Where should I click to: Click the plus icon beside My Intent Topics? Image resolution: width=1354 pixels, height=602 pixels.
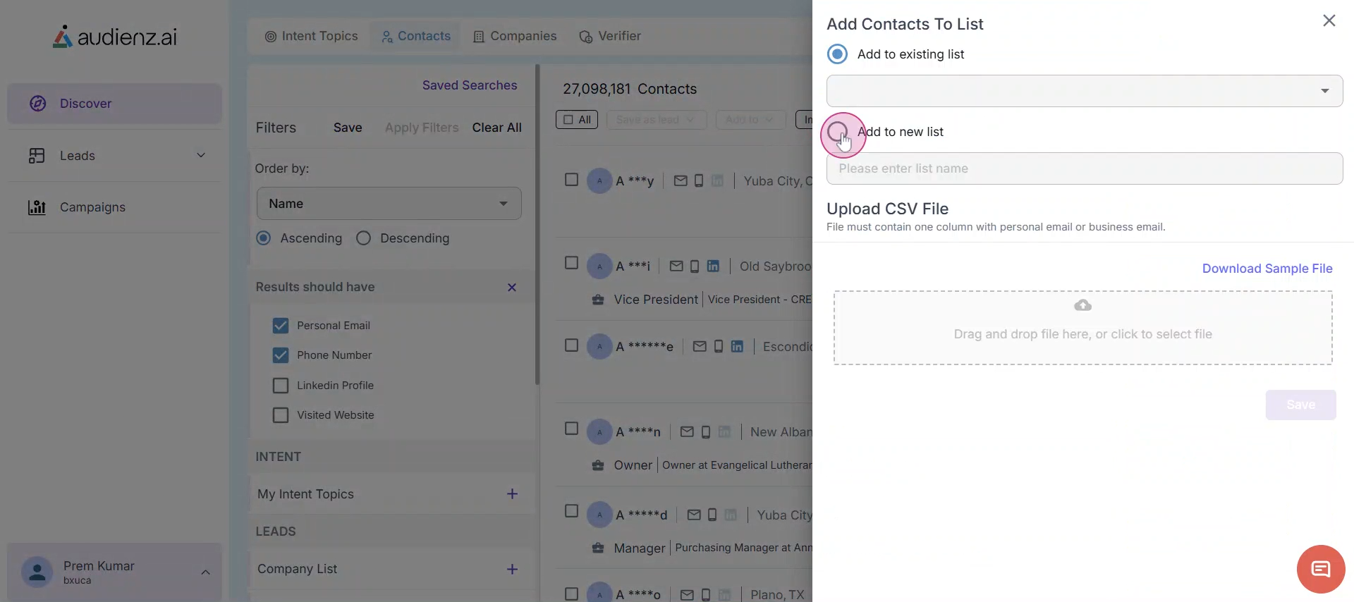point(512,494)
